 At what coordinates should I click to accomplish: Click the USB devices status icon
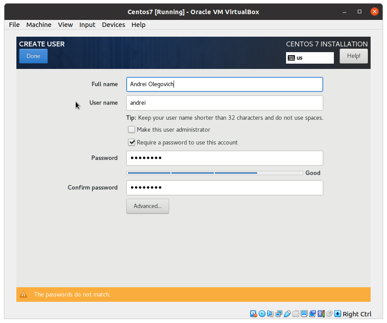pyautogui.click(x=287, y=314)
